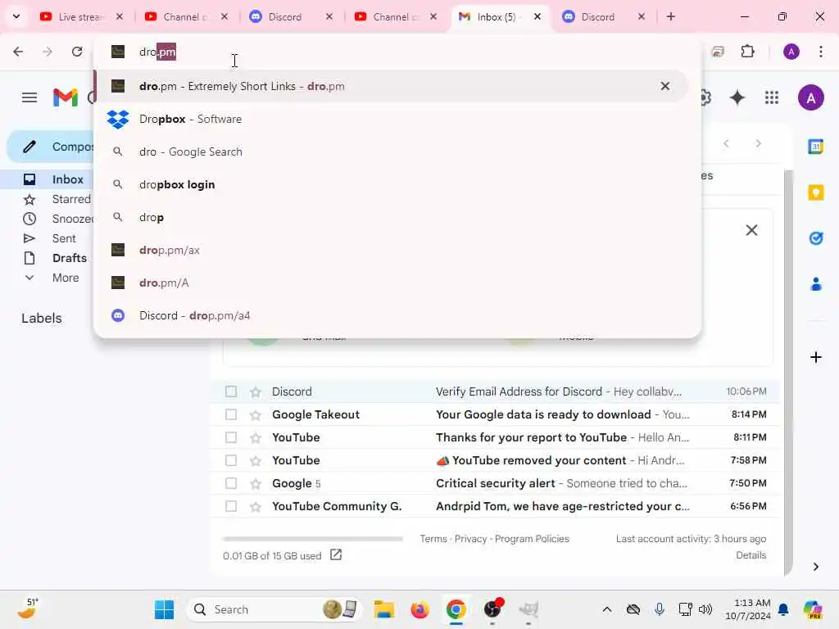Go to next page of emails
This screenshot has height=629, width=839.
(758, 143)
